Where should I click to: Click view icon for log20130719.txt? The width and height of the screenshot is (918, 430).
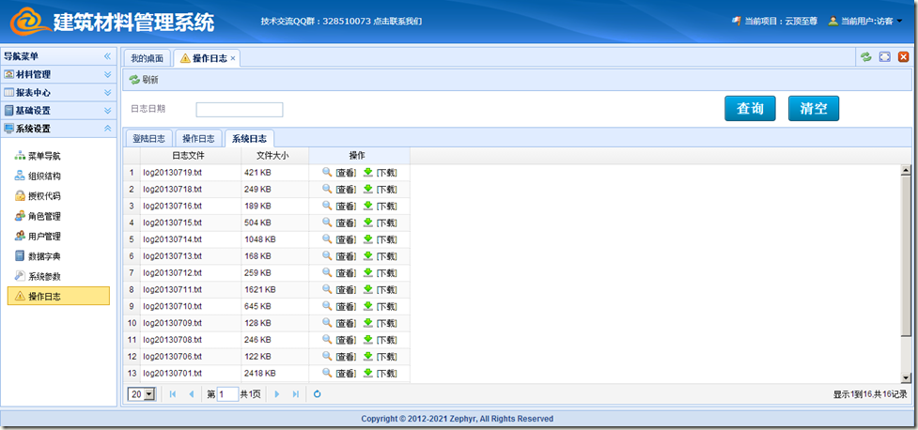click(x=327, y=173)
